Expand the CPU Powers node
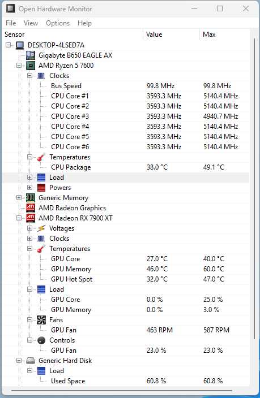This screenshot has height=398, width=260. tap(30, 188)
